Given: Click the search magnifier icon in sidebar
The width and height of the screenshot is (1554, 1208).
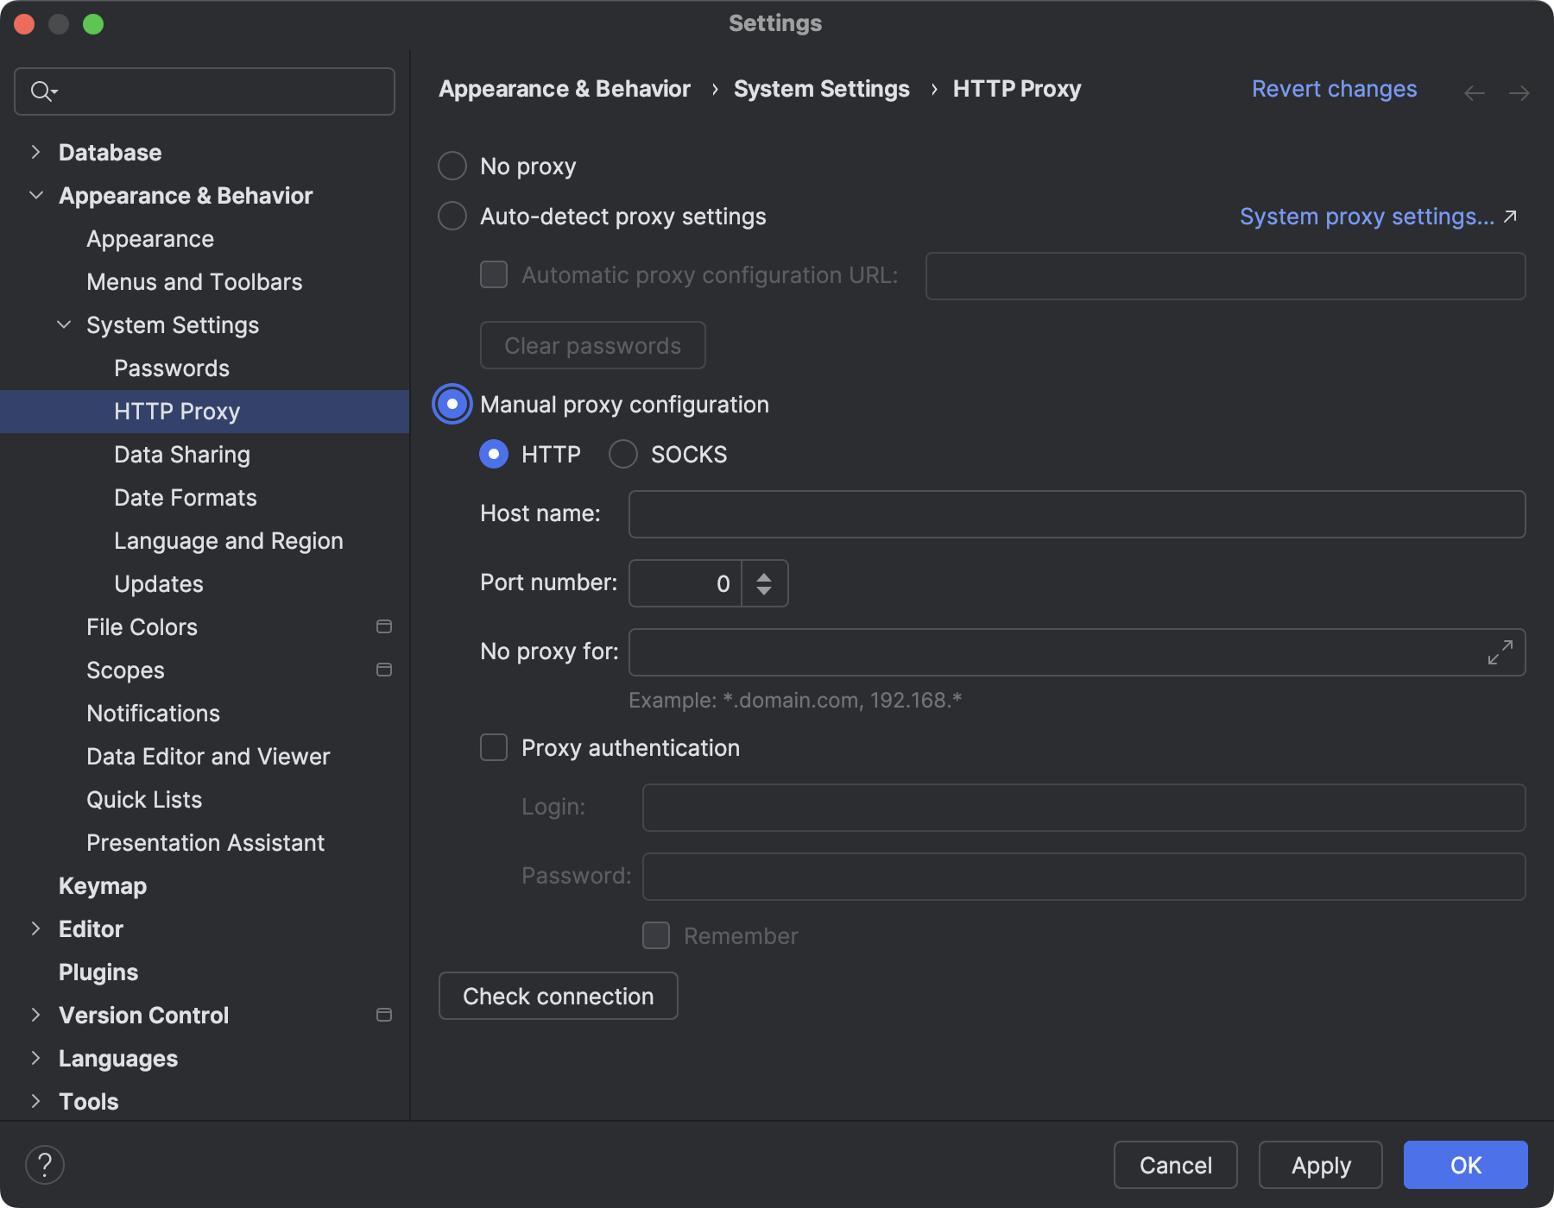Looking at the screenshot, I should [x=41, y=91].
